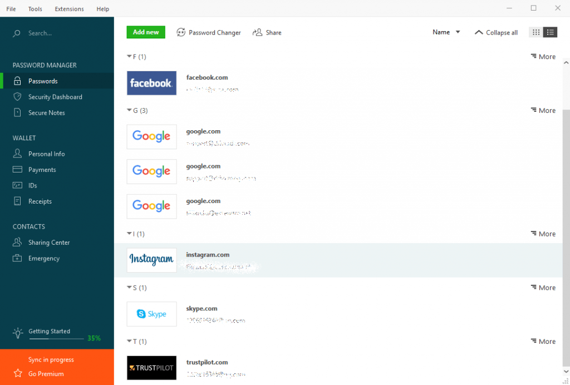This screenshot has width=570, height=385.
Task: Open More options for S group
Action: [543, 288]
